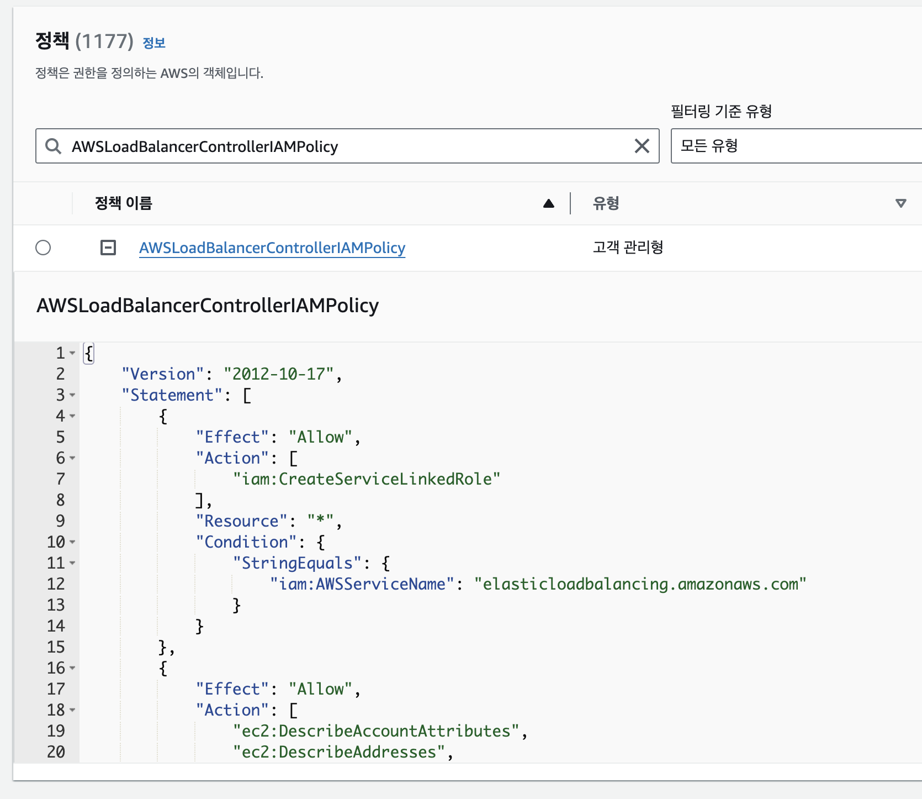Click the "Version" key text
The height and width of the screenshot is (799, 922).
[x=163, y=374]
